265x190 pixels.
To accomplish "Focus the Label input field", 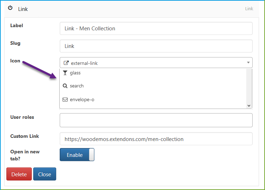I will tap(156, 28).
